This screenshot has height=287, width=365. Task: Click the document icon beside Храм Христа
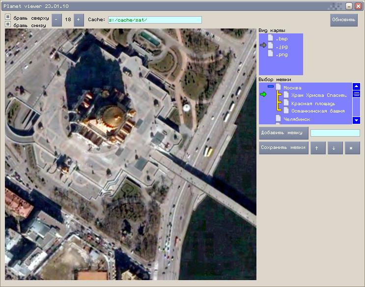pos(286,94)
